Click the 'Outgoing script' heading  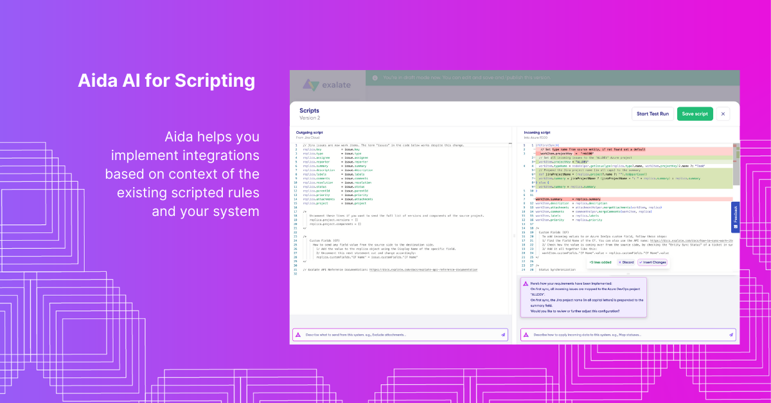(x=310, y=132)
